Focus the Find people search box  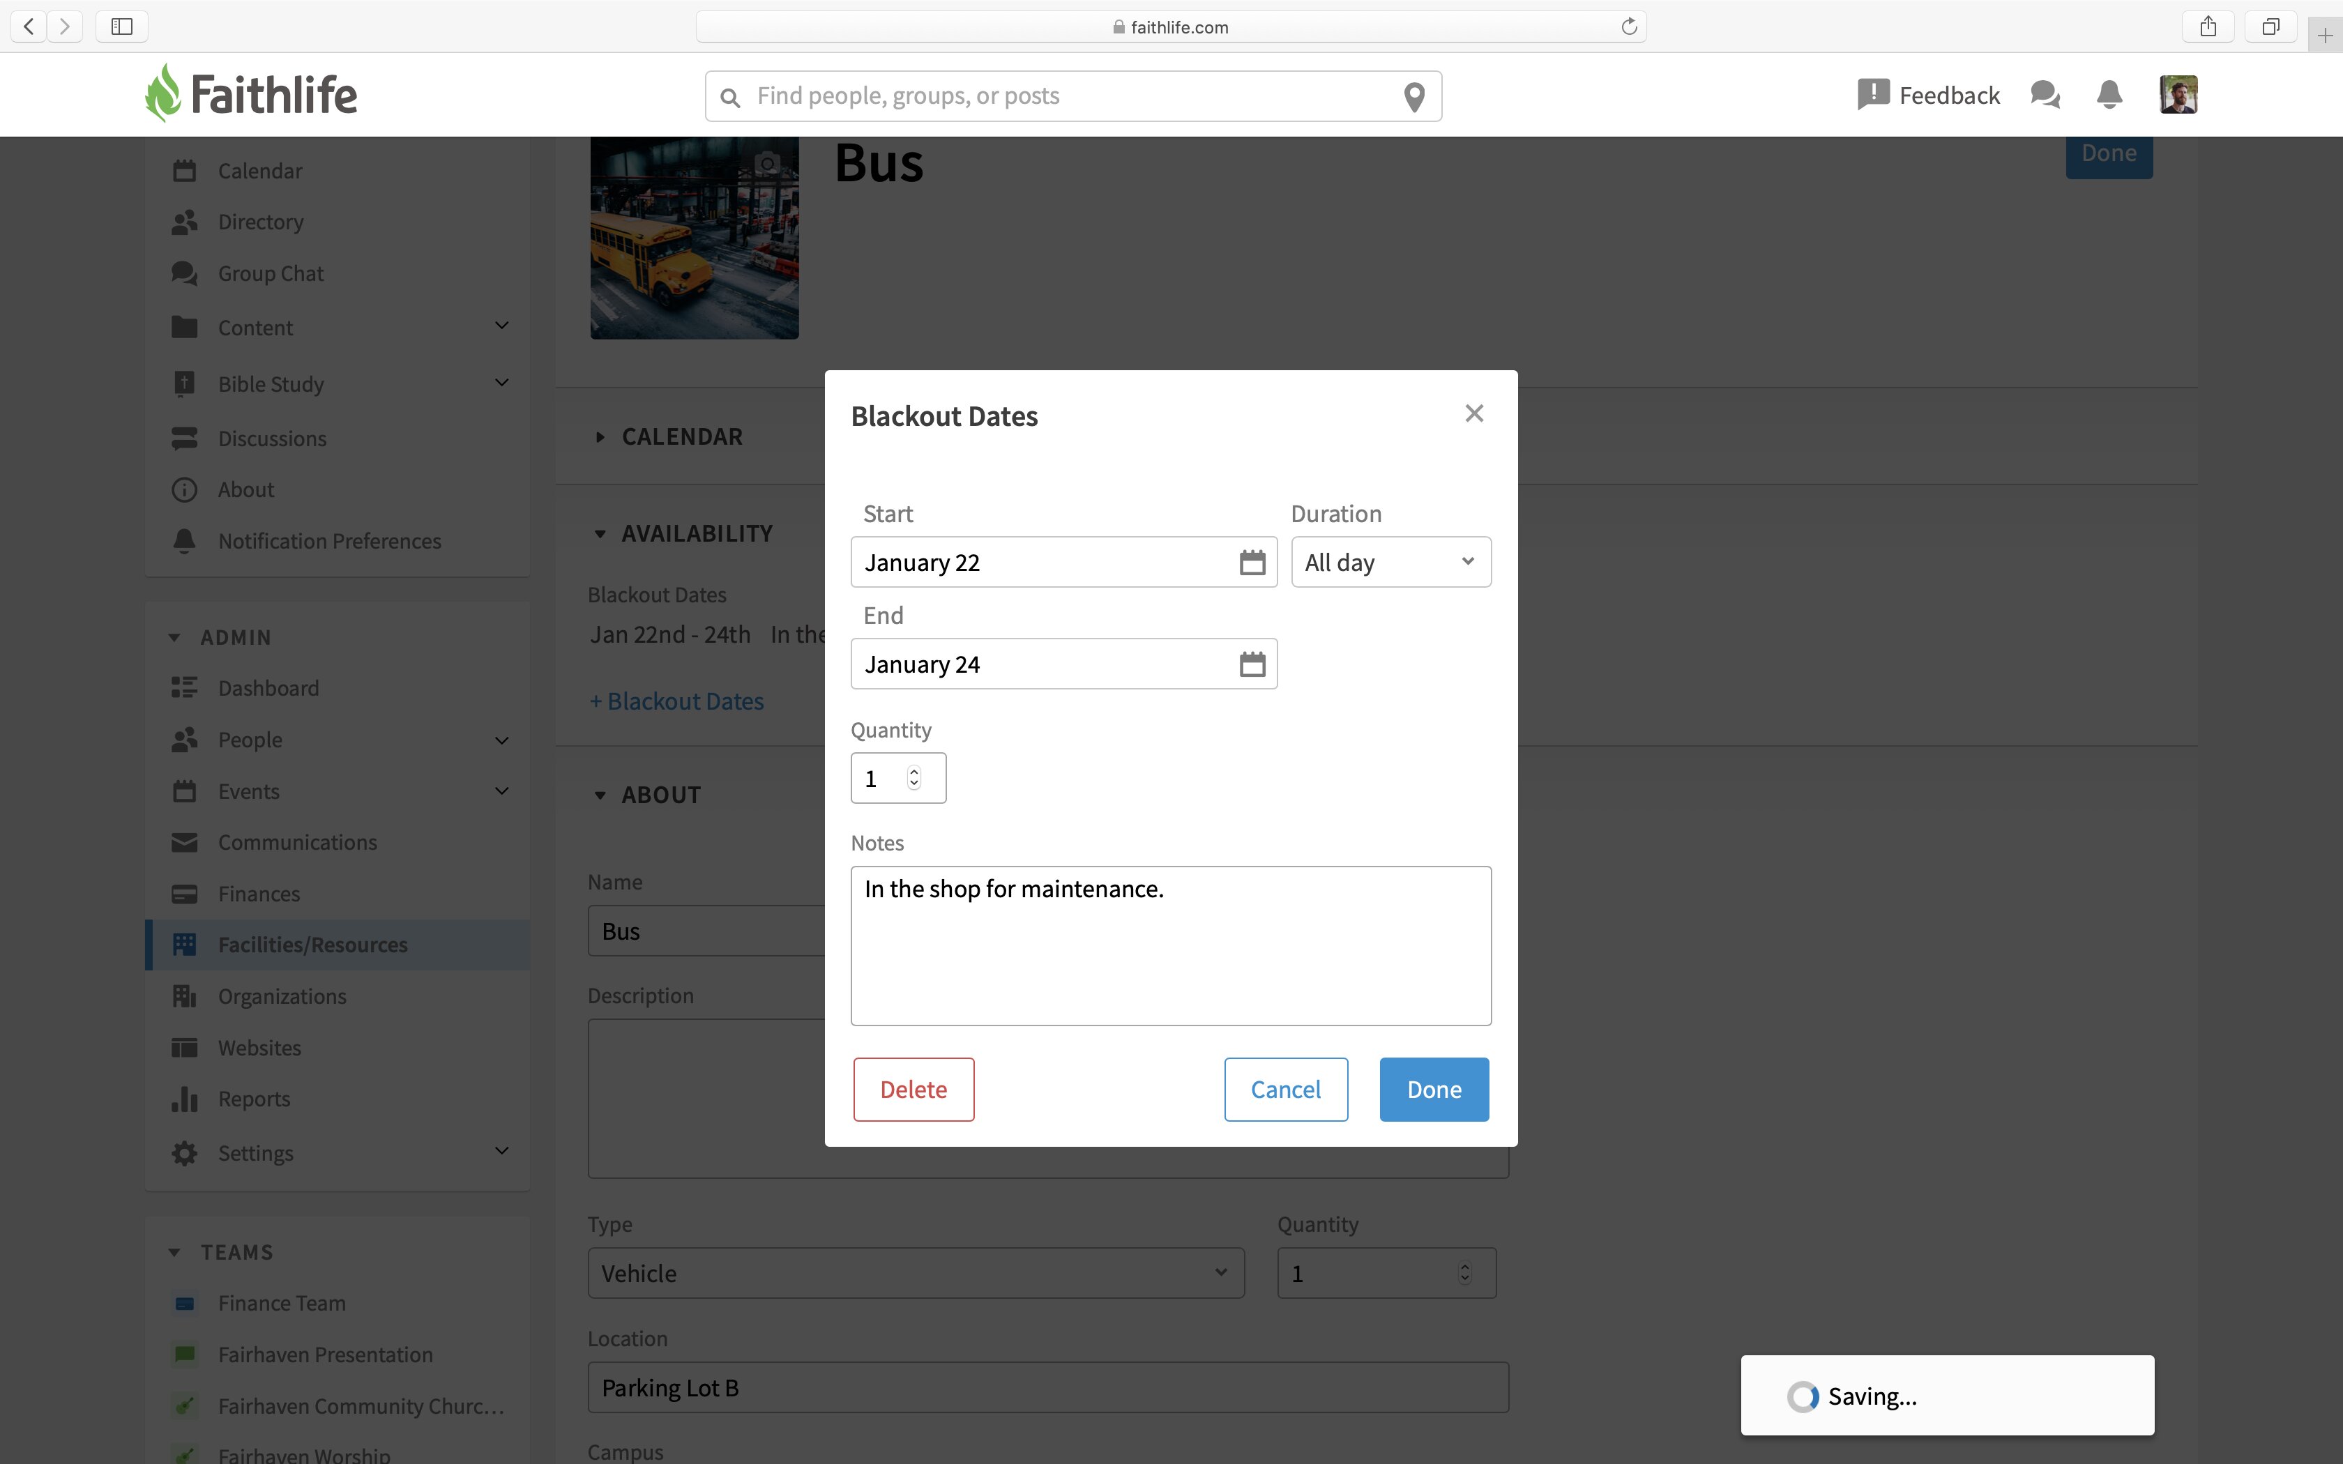(1072, 96)
